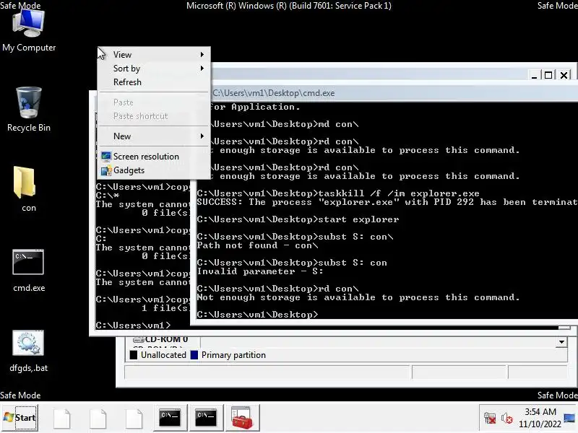Open the My Computer desktop icon
Viewport: 578px width, 433px height.
(x=29, y=31)
